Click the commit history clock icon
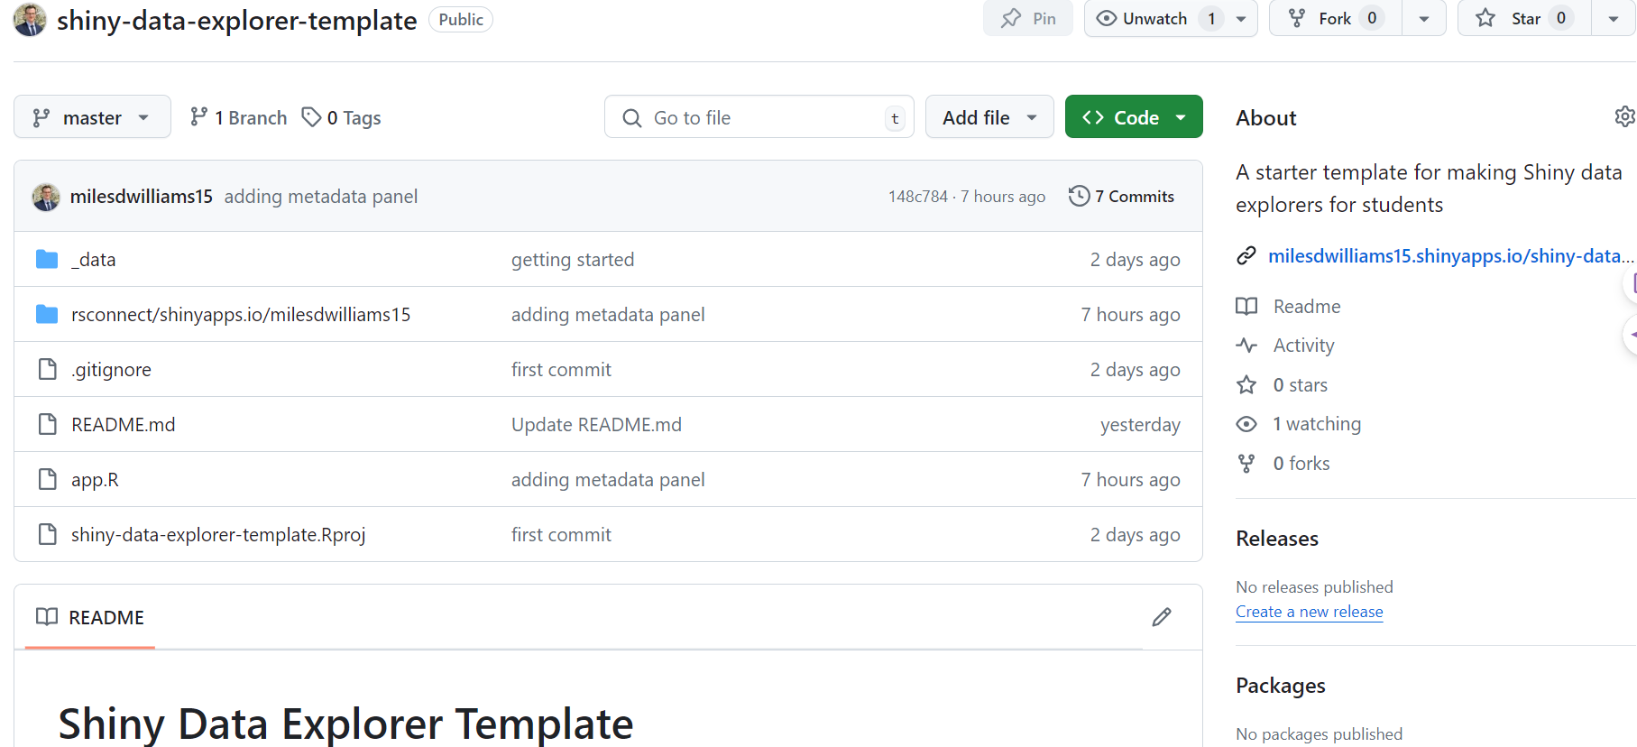 click(1079, 197)
